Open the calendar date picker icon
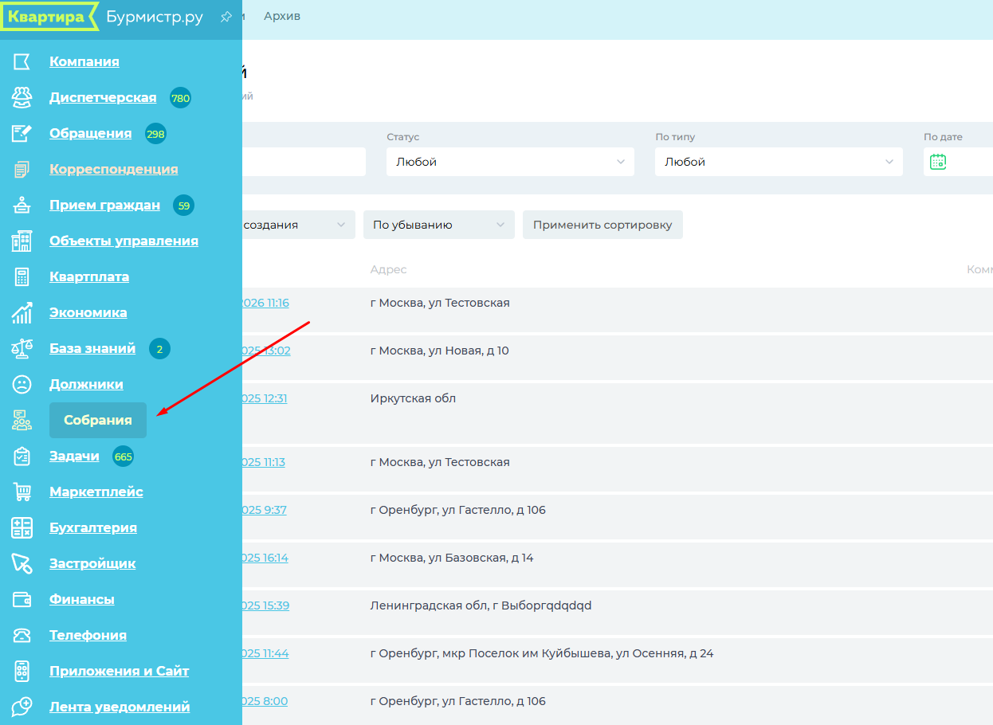The height and width of the screenshot is (725, 993). tap(938, 162)
